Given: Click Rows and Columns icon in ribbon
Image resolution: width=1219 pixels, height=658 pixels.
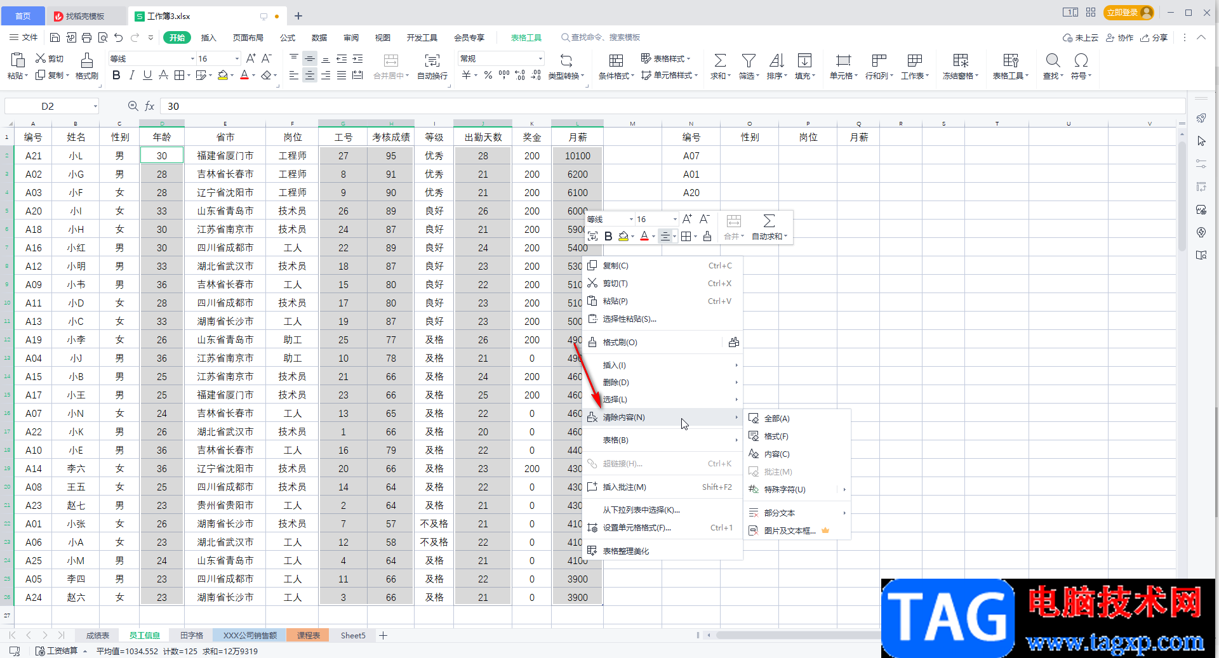Looking at the screenshot, I should [879, 60].
